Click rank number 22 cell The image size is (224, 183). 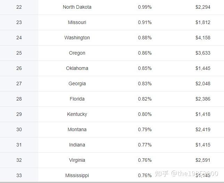coord(19,7)
